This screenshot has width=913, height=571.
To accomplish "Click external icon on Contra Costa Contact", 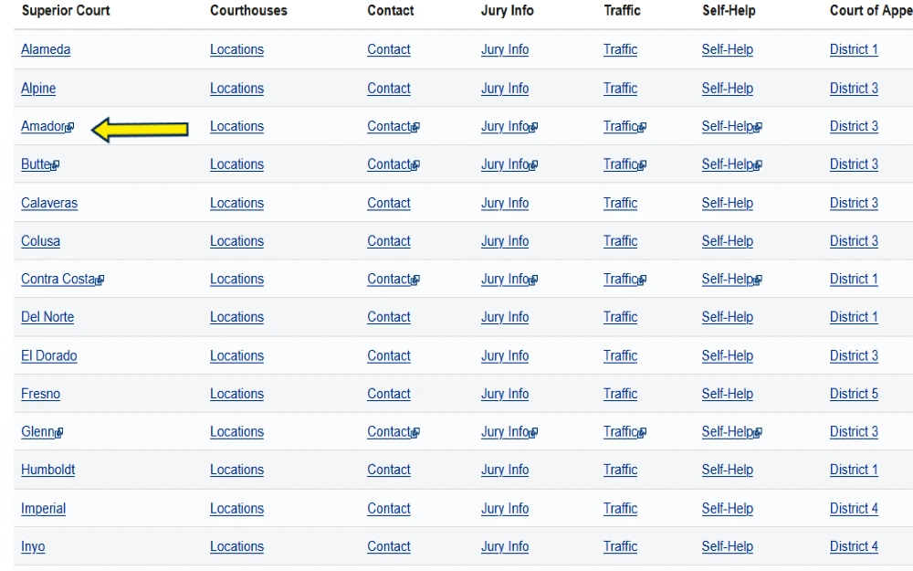I will coord(415,280).
